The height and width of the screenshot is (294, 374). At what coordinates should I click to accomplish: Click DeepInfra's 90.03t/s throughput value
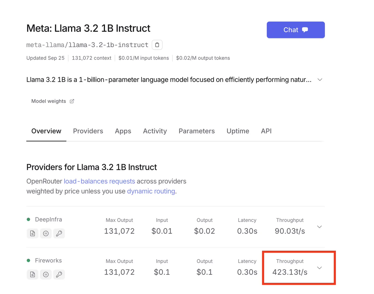[x=290, y=231]
